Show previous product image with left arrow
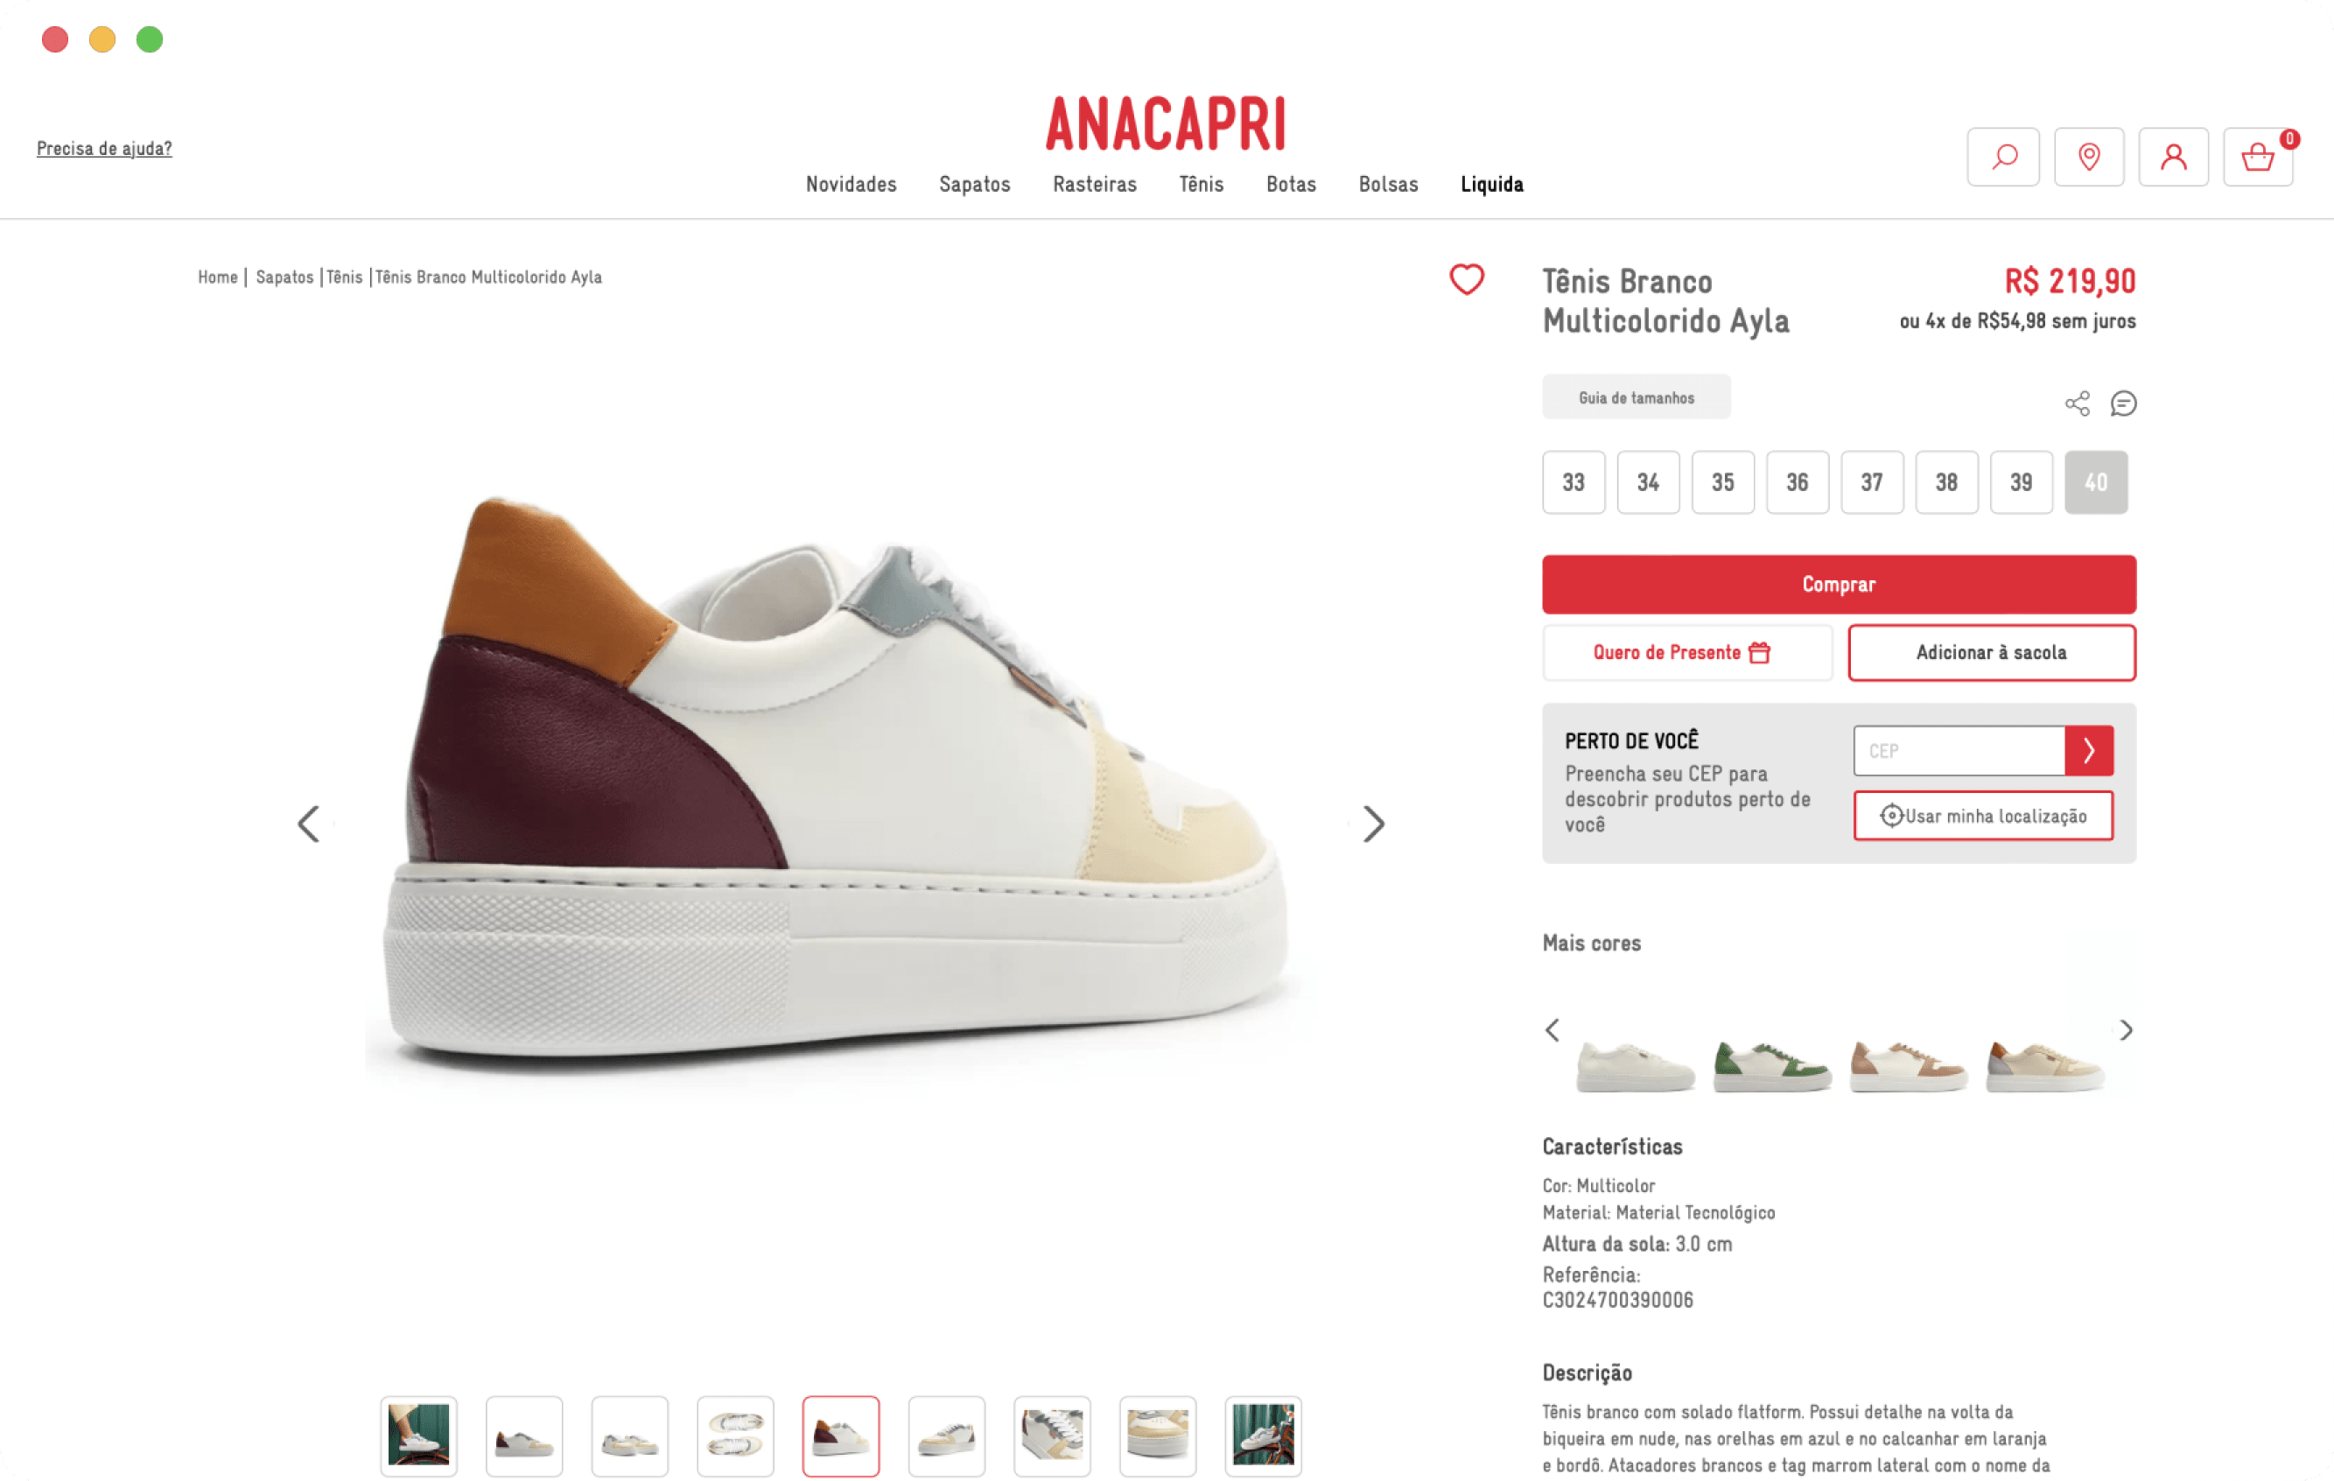Viewport: 2334px width, 1481px height. 308,823
